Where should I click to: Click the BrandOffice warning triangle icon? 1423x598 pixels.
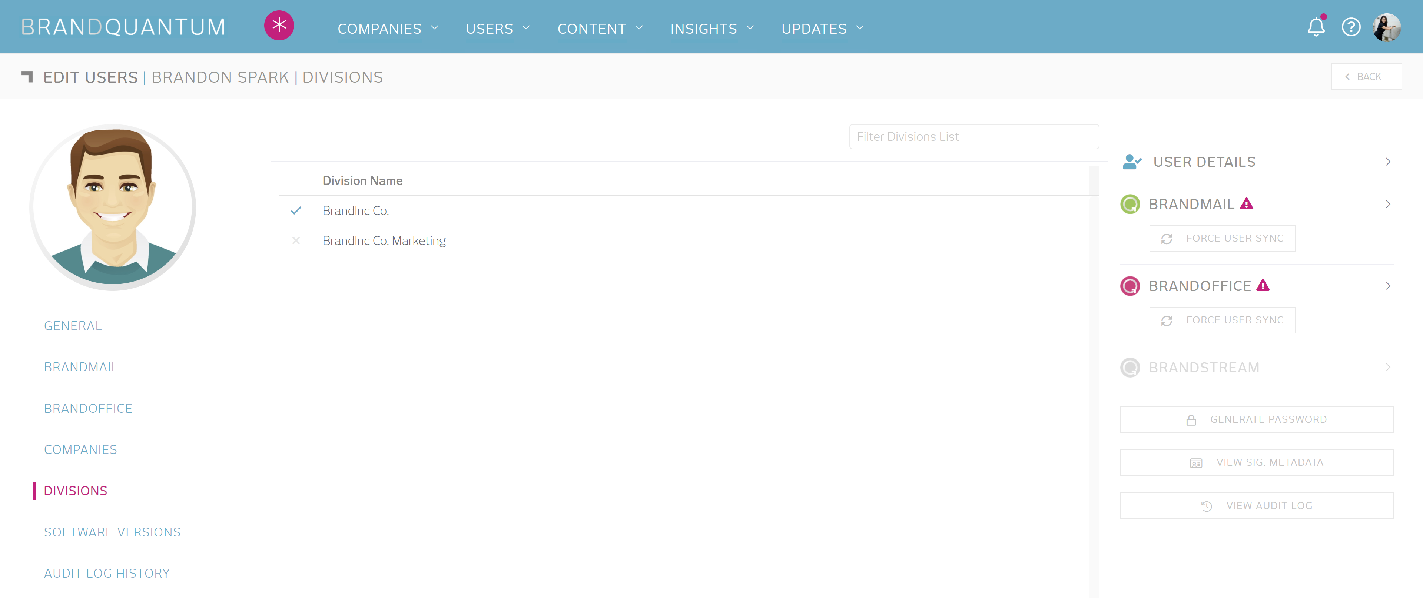point(1263,285)
